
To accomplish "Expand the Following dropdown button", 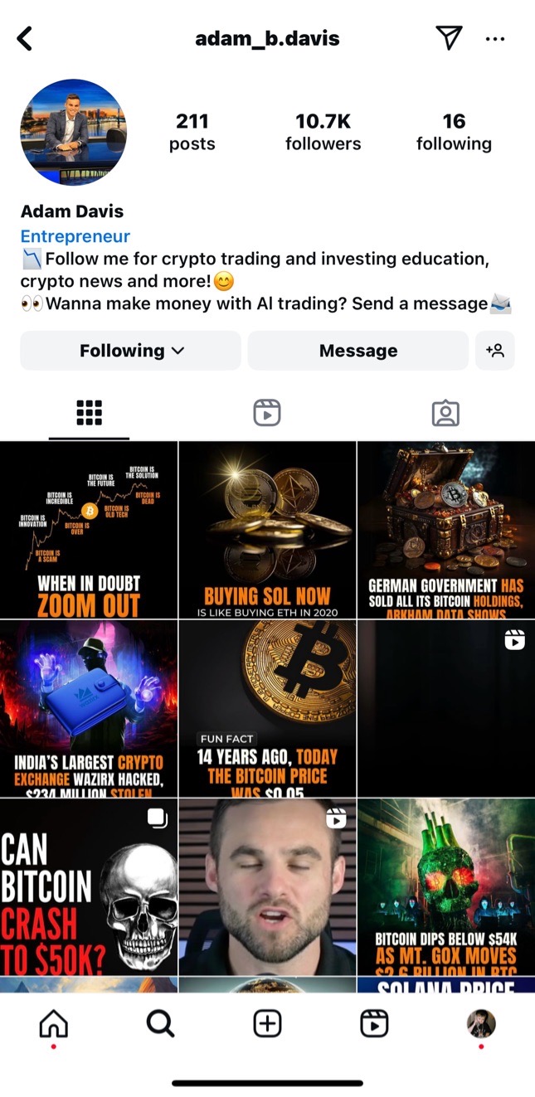I will coord(131,351).
